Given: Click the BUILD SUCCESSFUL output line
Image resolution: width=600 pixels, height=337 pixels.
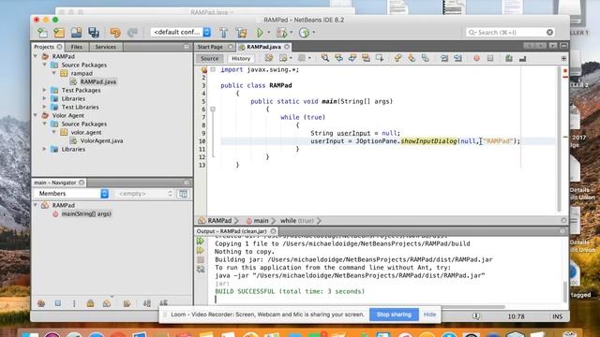Looking at the screenshot, I should pyautogui.click(x=290, y=291).
